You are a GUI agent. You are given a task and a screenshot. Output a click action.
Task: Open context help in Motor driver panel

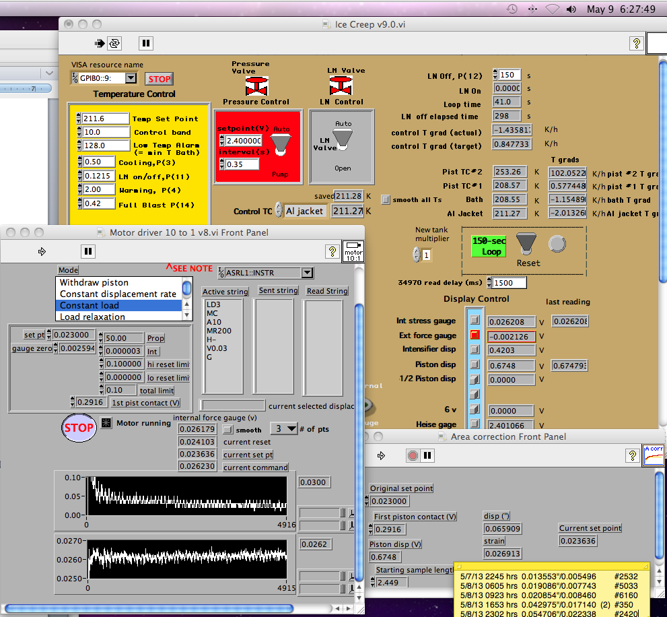click(331, 251)
